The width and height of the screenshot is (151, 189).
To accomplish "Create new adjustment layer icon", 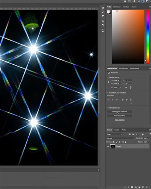I will 136,187.
